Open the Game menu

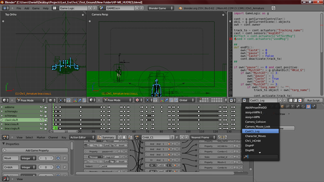(x=36, y=8)
